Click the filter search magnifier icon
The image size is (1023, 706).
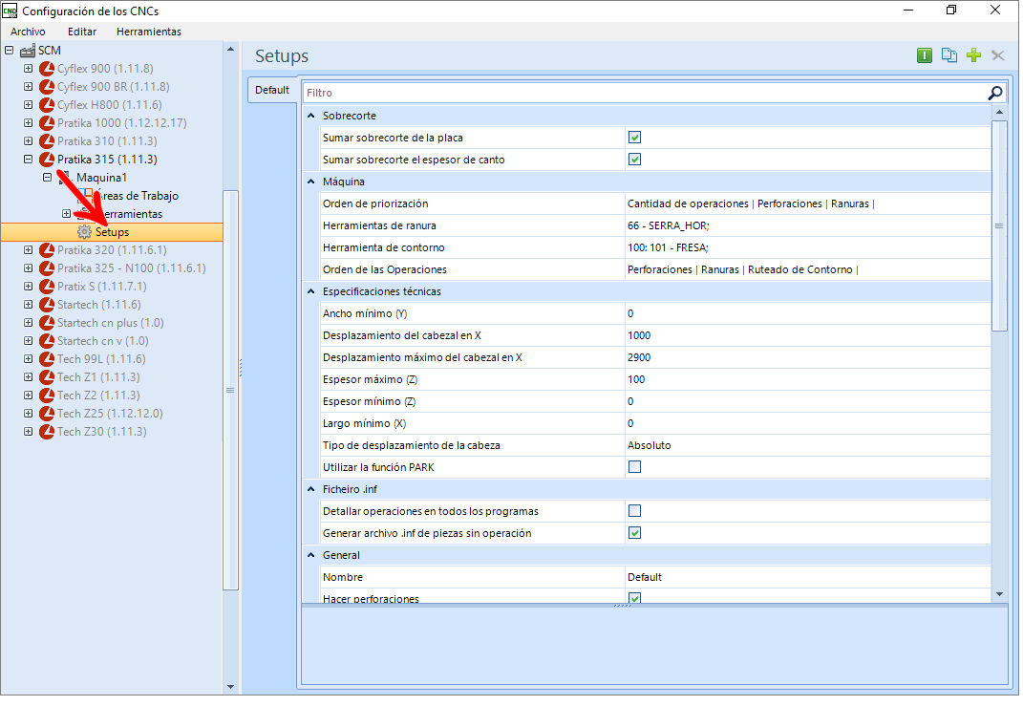(x=995, y=93)
